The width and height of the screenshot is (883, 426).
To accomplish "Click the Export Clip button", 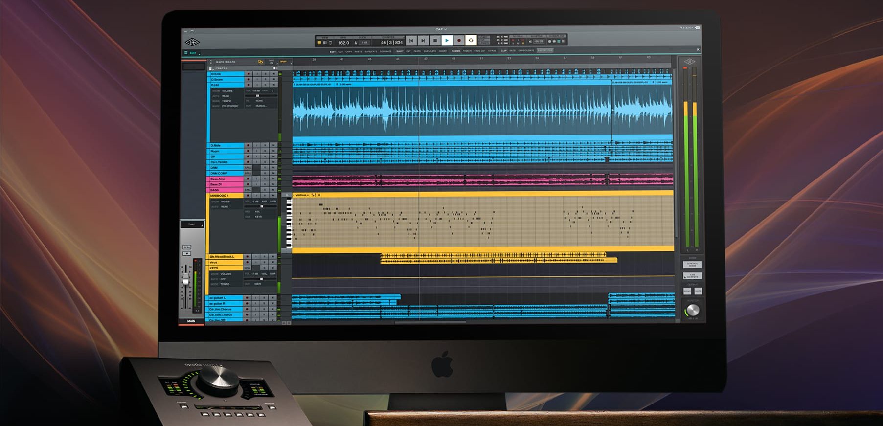I will click(x=545, y=50).
